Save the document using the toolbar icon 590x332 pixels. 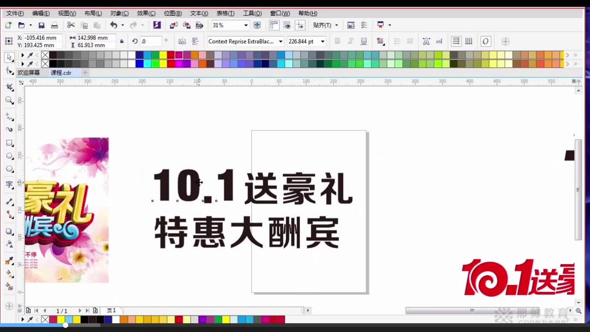tap(41, 25)
